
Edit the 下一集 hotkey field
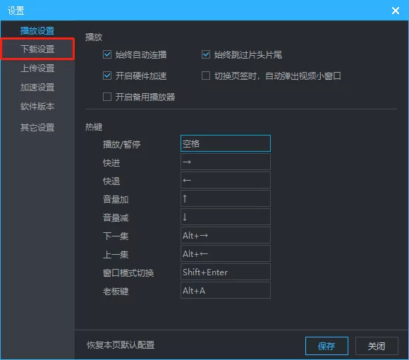226,235
